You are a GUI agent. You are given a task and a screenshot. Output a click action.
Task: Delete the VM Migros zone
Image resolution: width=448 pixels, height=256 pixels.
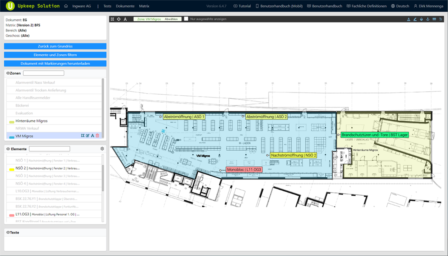click(x=97, y=136)
